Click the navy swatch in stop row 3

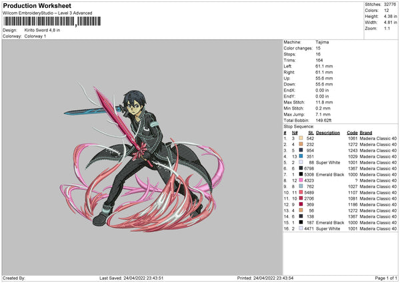pos(301,150)
